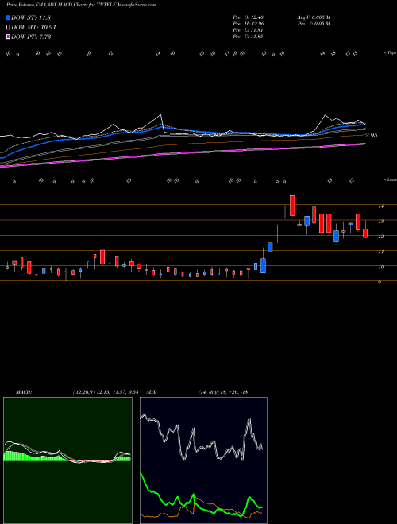Click the 'Avg V: 0.005 M' volume text
This screenshot has height=524, width=397.
click(314, 17)
